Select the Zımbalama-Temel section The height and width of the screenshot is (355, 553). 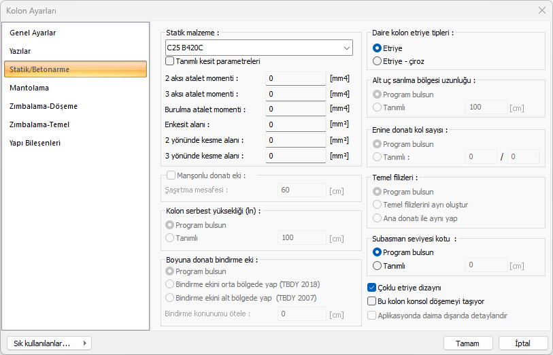(x=39, y=124)
